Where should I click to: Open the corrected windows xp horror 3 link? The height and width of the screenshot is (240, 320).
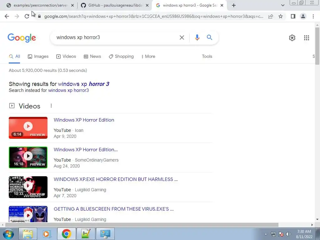pyautogui.click(x=83, y=84)
